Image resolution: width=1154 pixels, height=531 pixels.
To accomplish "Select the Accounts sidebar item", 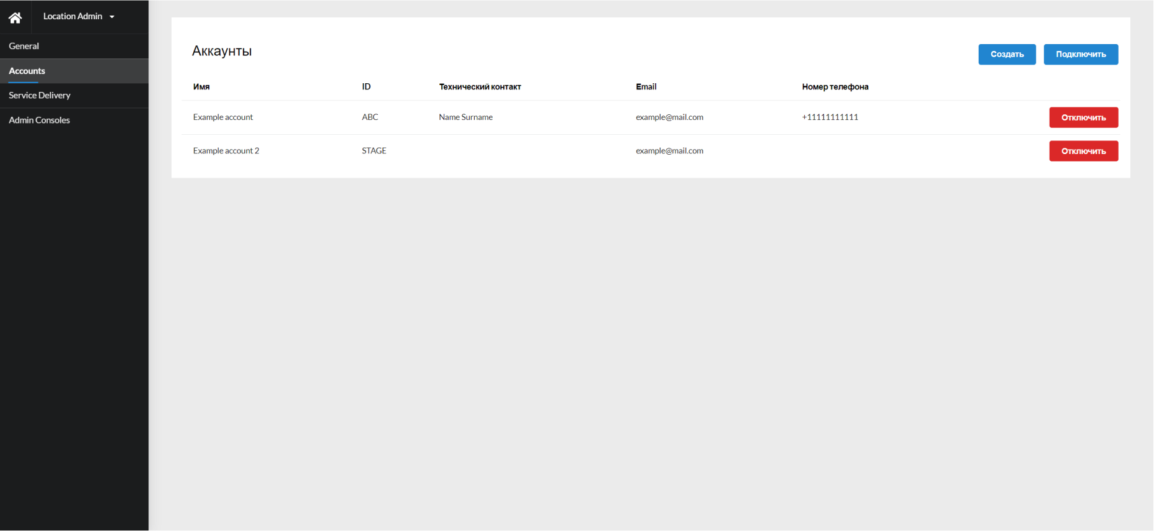I will (27, 71).
